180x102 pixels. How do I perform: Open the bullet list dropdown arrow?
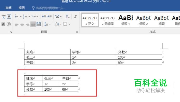21,17
